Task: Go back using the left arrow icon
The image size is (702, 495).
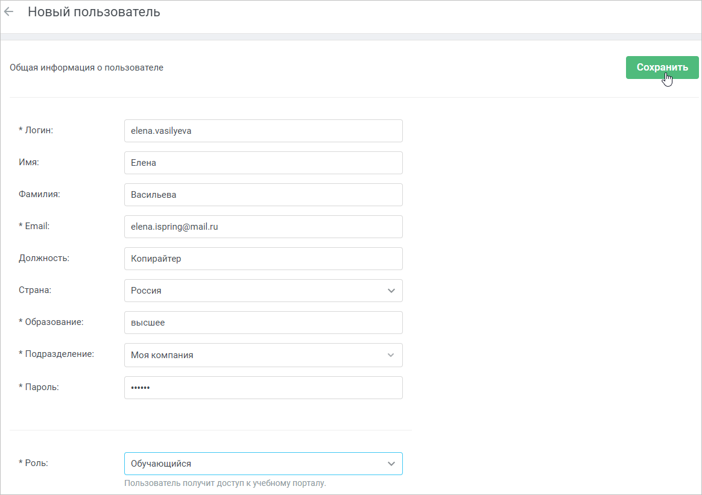Action: pyautogui.click(x=9, y=12)
